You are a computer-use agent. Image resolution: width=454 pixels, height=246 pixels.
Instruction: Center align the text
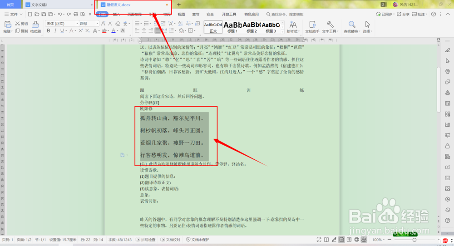[144, 31]
